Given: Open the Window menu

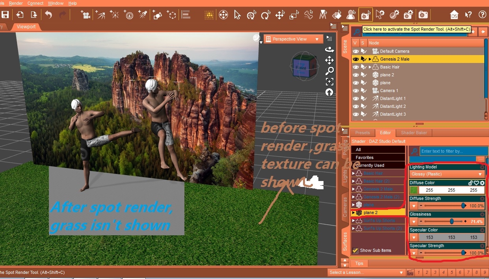Looking at the screenshot, I should pyautogui.click(x=56, y=3).
